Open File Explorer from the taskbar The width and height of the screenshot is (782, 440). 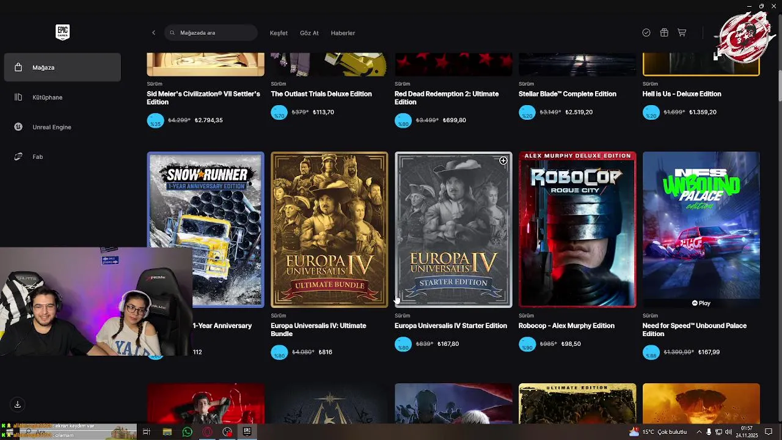(x=167, y=432)
